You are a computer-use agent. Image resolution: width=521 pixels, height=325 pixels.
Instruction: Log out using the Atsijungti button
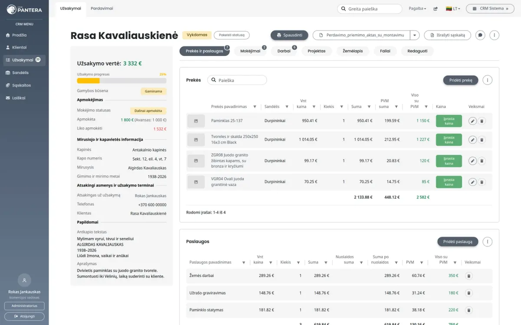tap(24, 316)
